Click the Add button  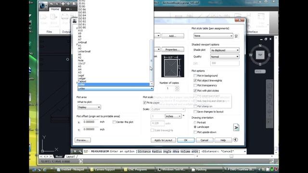pos(173,36)
